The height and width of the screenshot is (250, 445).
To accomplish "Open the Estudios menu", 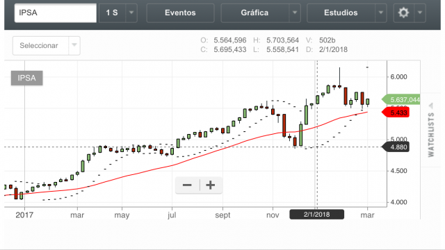I will click(341, 12).
